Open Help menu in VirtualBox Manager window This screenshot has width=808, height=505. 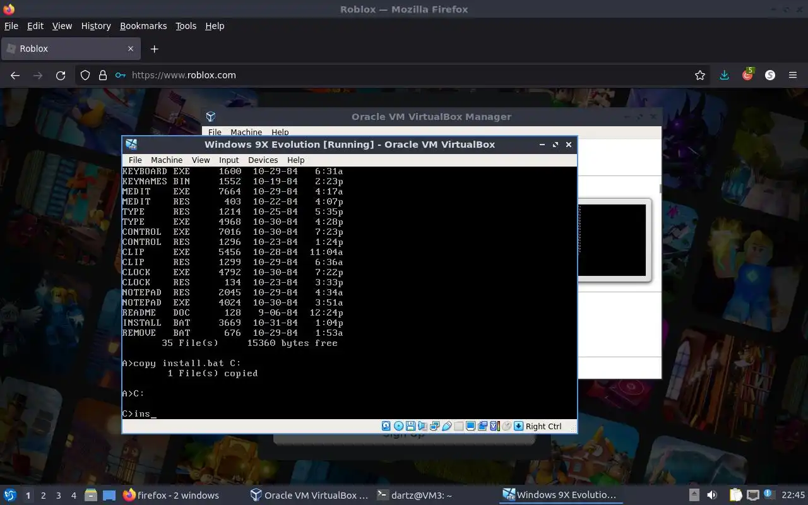[x=280, y=133]
